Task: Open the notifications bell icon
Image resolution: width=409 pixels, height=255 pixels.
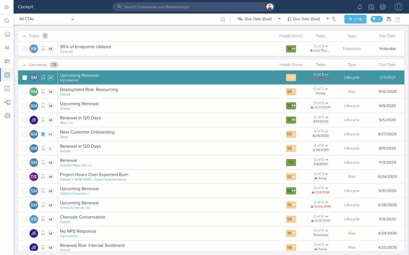Action: tap(360, 7)
